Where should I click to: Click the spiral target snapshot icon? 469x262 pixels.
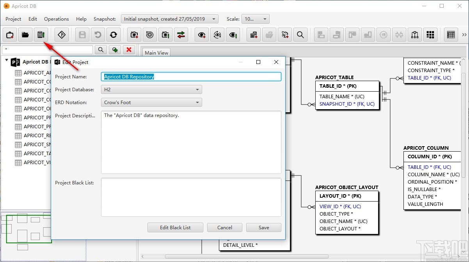click(x=150, y=35)
